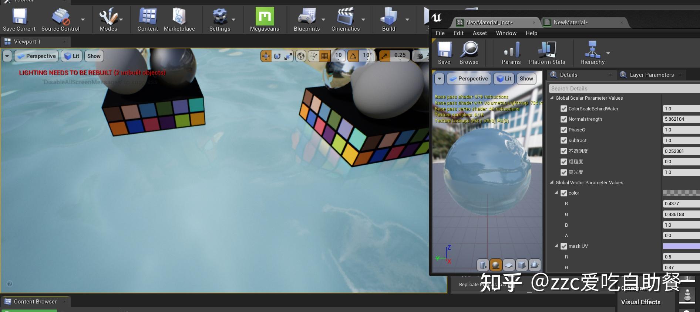
Task: Set preview mesh to cube
Action: click(522, 265)
